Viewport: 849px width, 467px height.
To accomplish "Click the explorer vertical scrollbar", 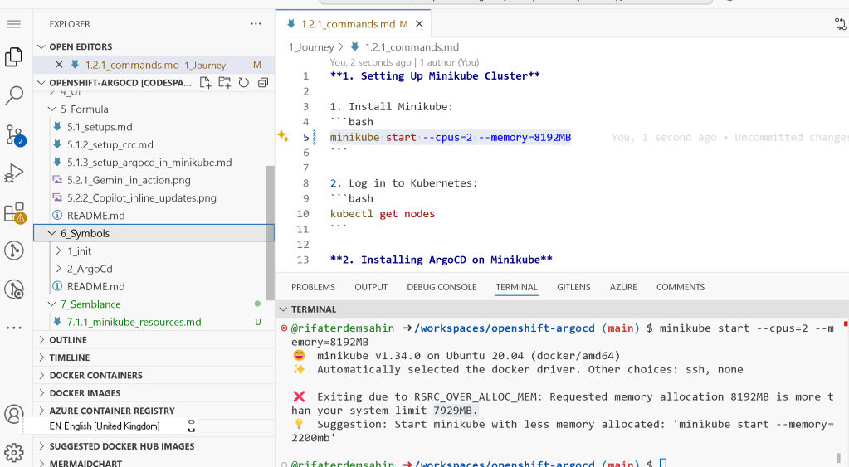I will pyautogui.click(x=271, y=233).
